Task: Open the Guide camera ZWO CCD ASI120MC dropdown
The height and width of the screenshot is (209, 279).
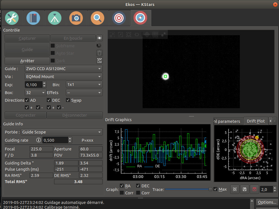Action: pos(64,69)
